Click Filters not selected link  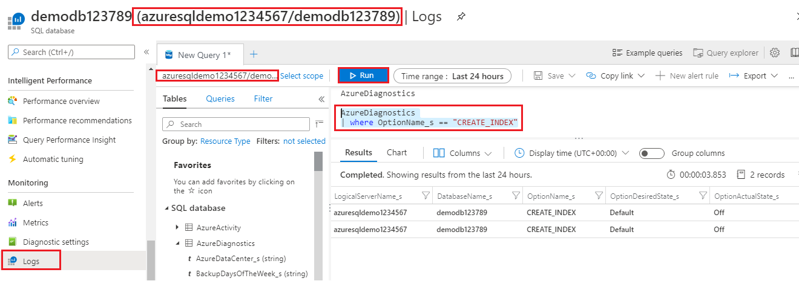(x=304, y=141)
